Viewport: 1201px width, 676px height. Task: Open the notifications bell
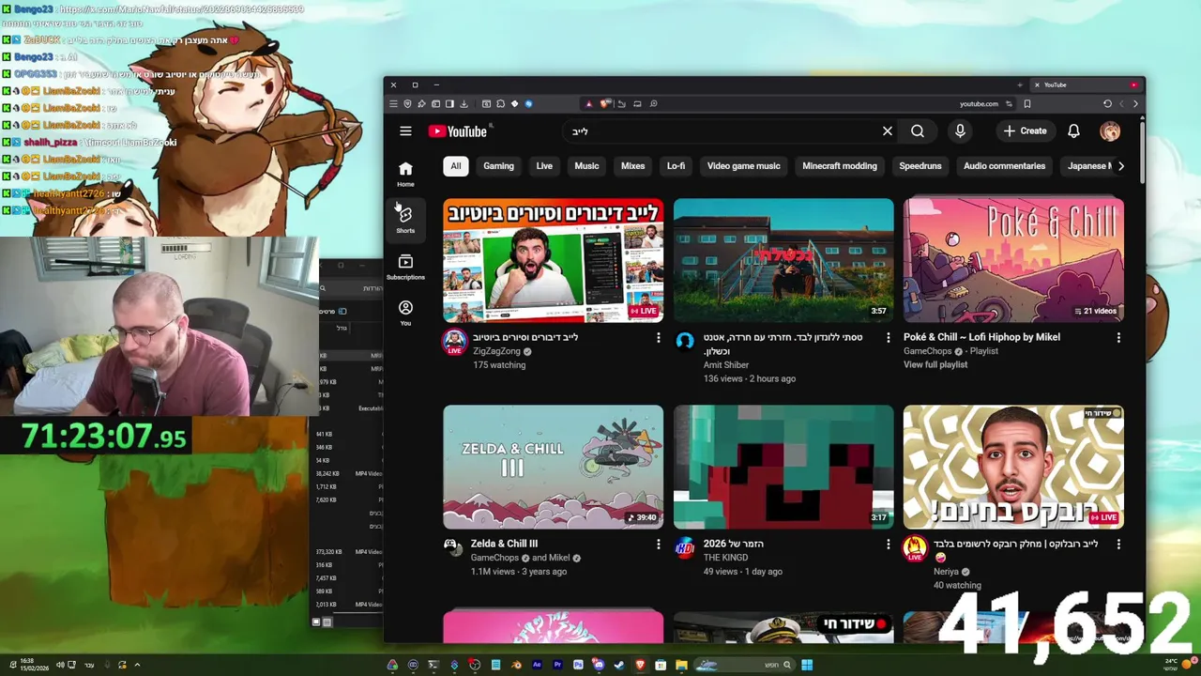1073,131
